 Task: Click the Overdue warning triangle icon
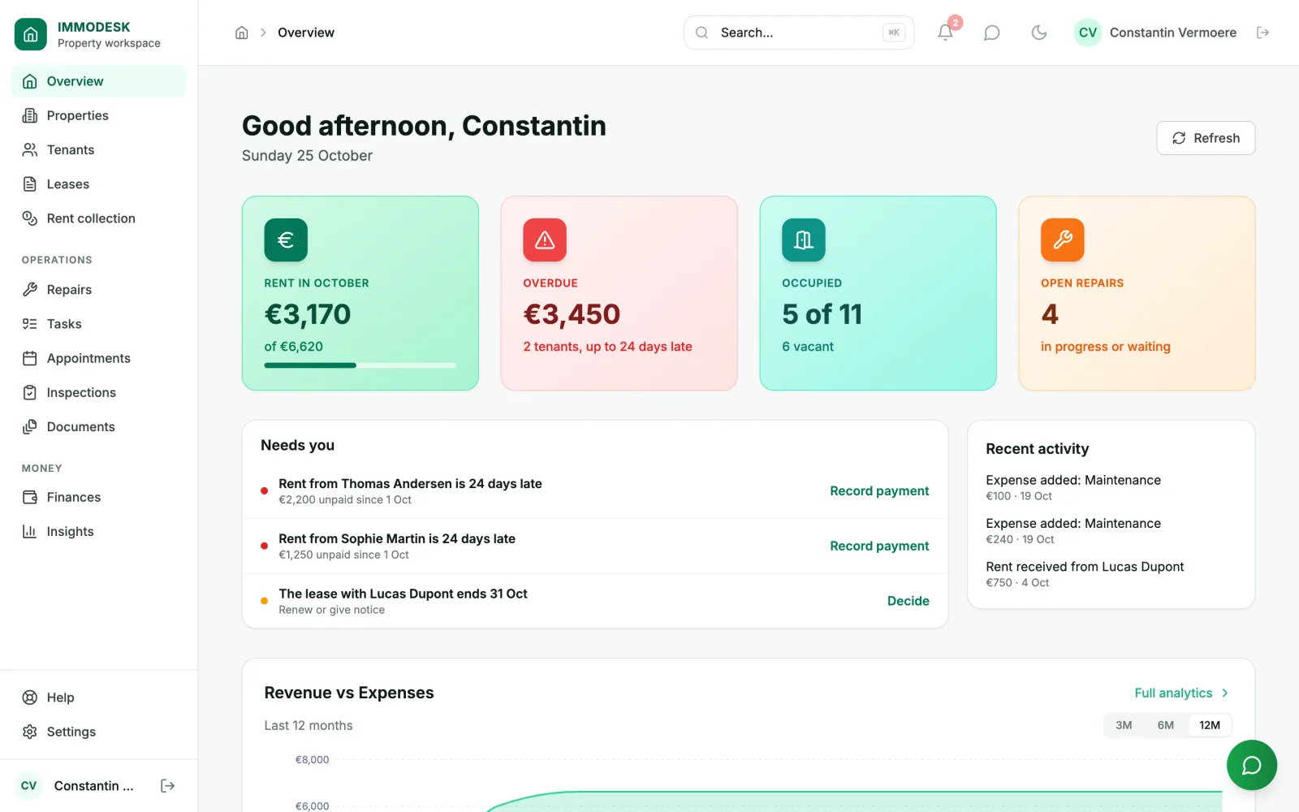click(545, 240)
